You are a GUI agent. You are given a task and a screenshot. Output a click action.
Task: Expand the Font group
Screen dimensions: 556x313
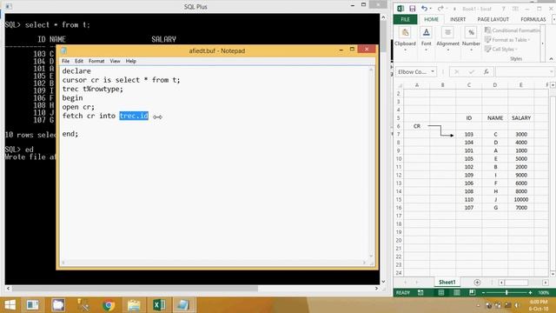[x=427, y=39]
